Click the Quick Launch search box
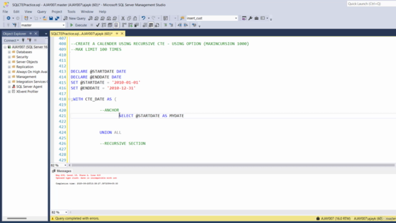This screenshot has height=223, width=396. 371,4
